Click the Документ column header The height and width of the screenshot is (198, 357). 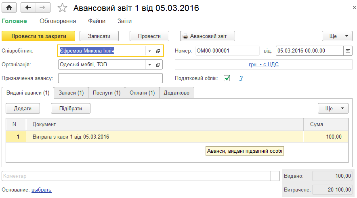[165, 124]
